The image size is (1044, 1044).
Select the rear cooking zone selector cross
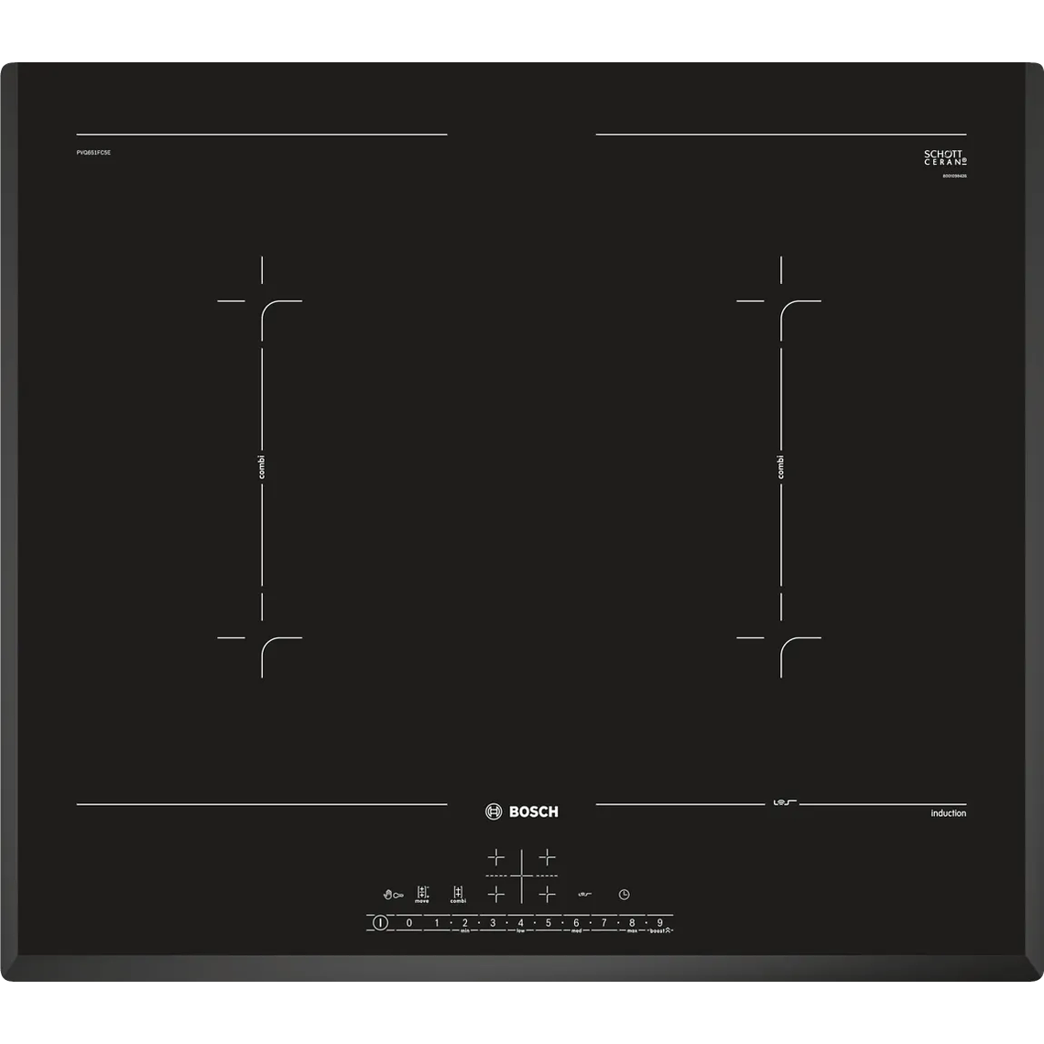tap(495, 858)
